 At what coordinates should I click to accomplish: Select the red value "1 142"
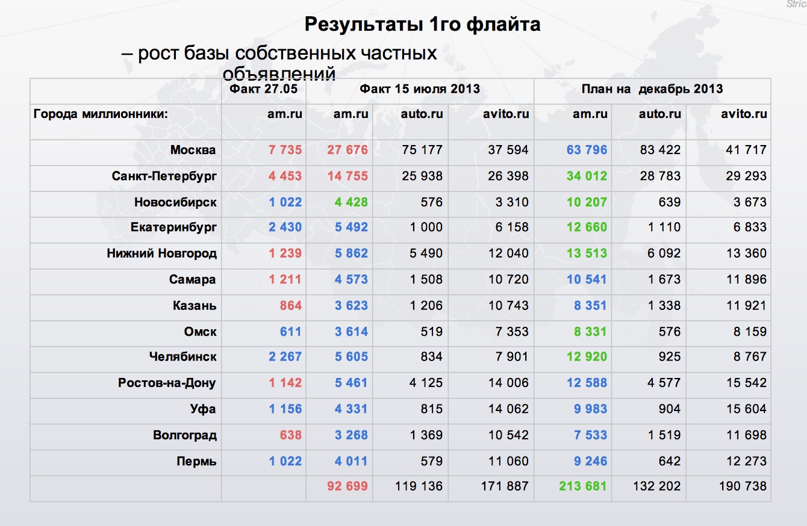(285, 383)
